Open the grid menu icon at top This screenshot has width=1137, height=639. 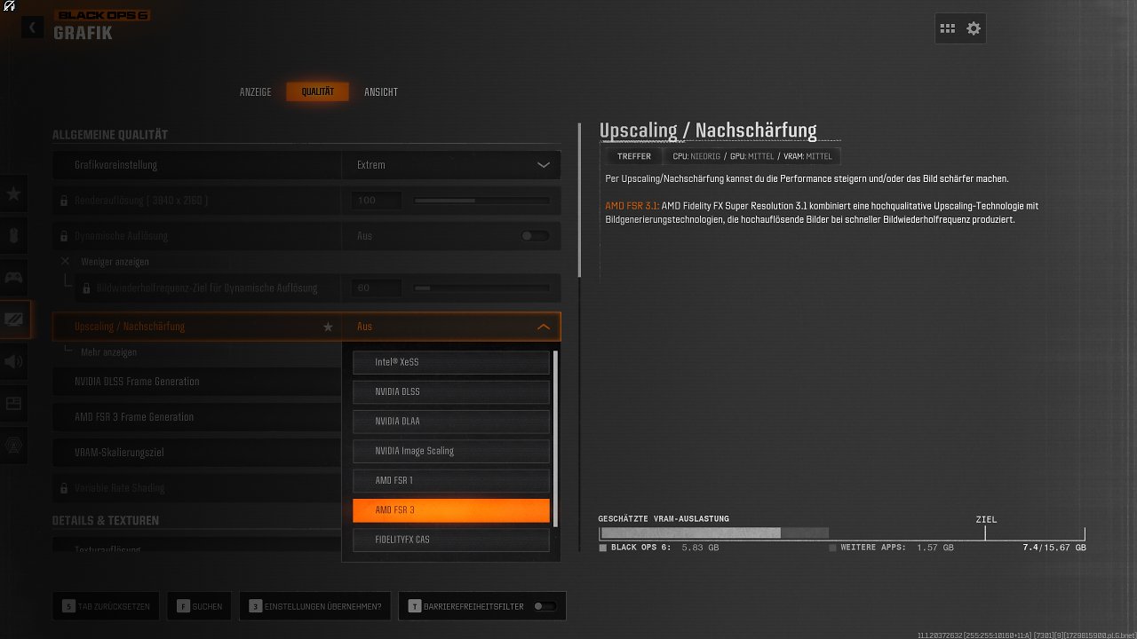pos(948,28)
